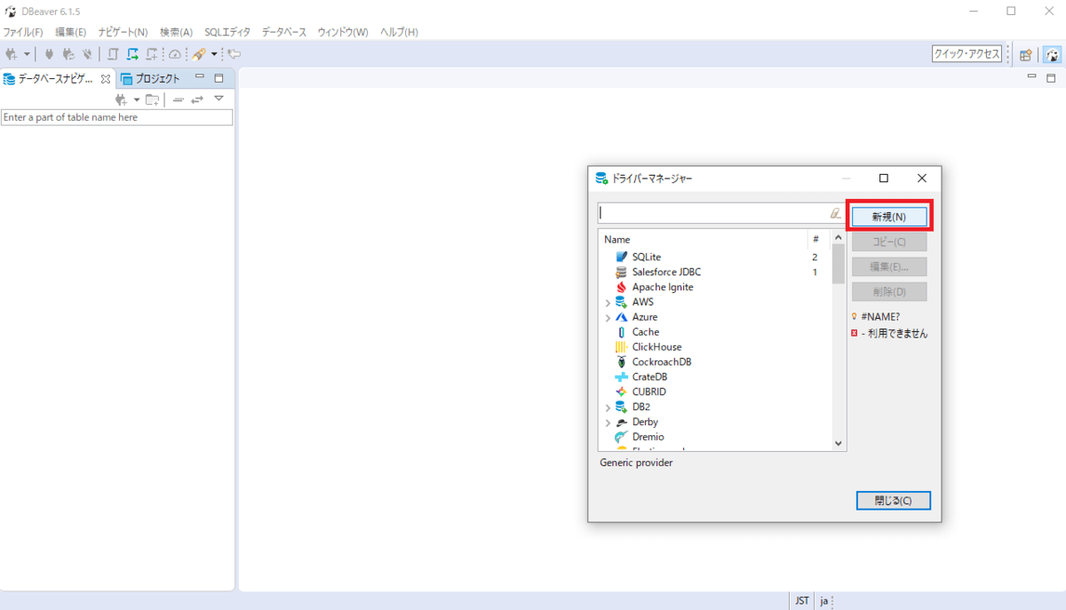Click the 編集(E)... button in Driver Manager

(x=889, y=266)
